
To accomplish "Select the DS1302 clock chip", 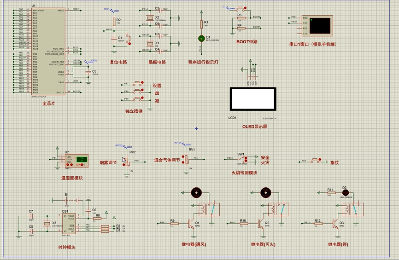I will pyautogui.click(x=69, y=224).
